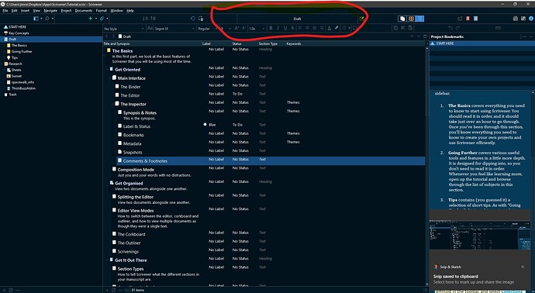Open the 1.0x line spacing dropdown
This screenshot has width=535, height=293.
coord(257,29)
